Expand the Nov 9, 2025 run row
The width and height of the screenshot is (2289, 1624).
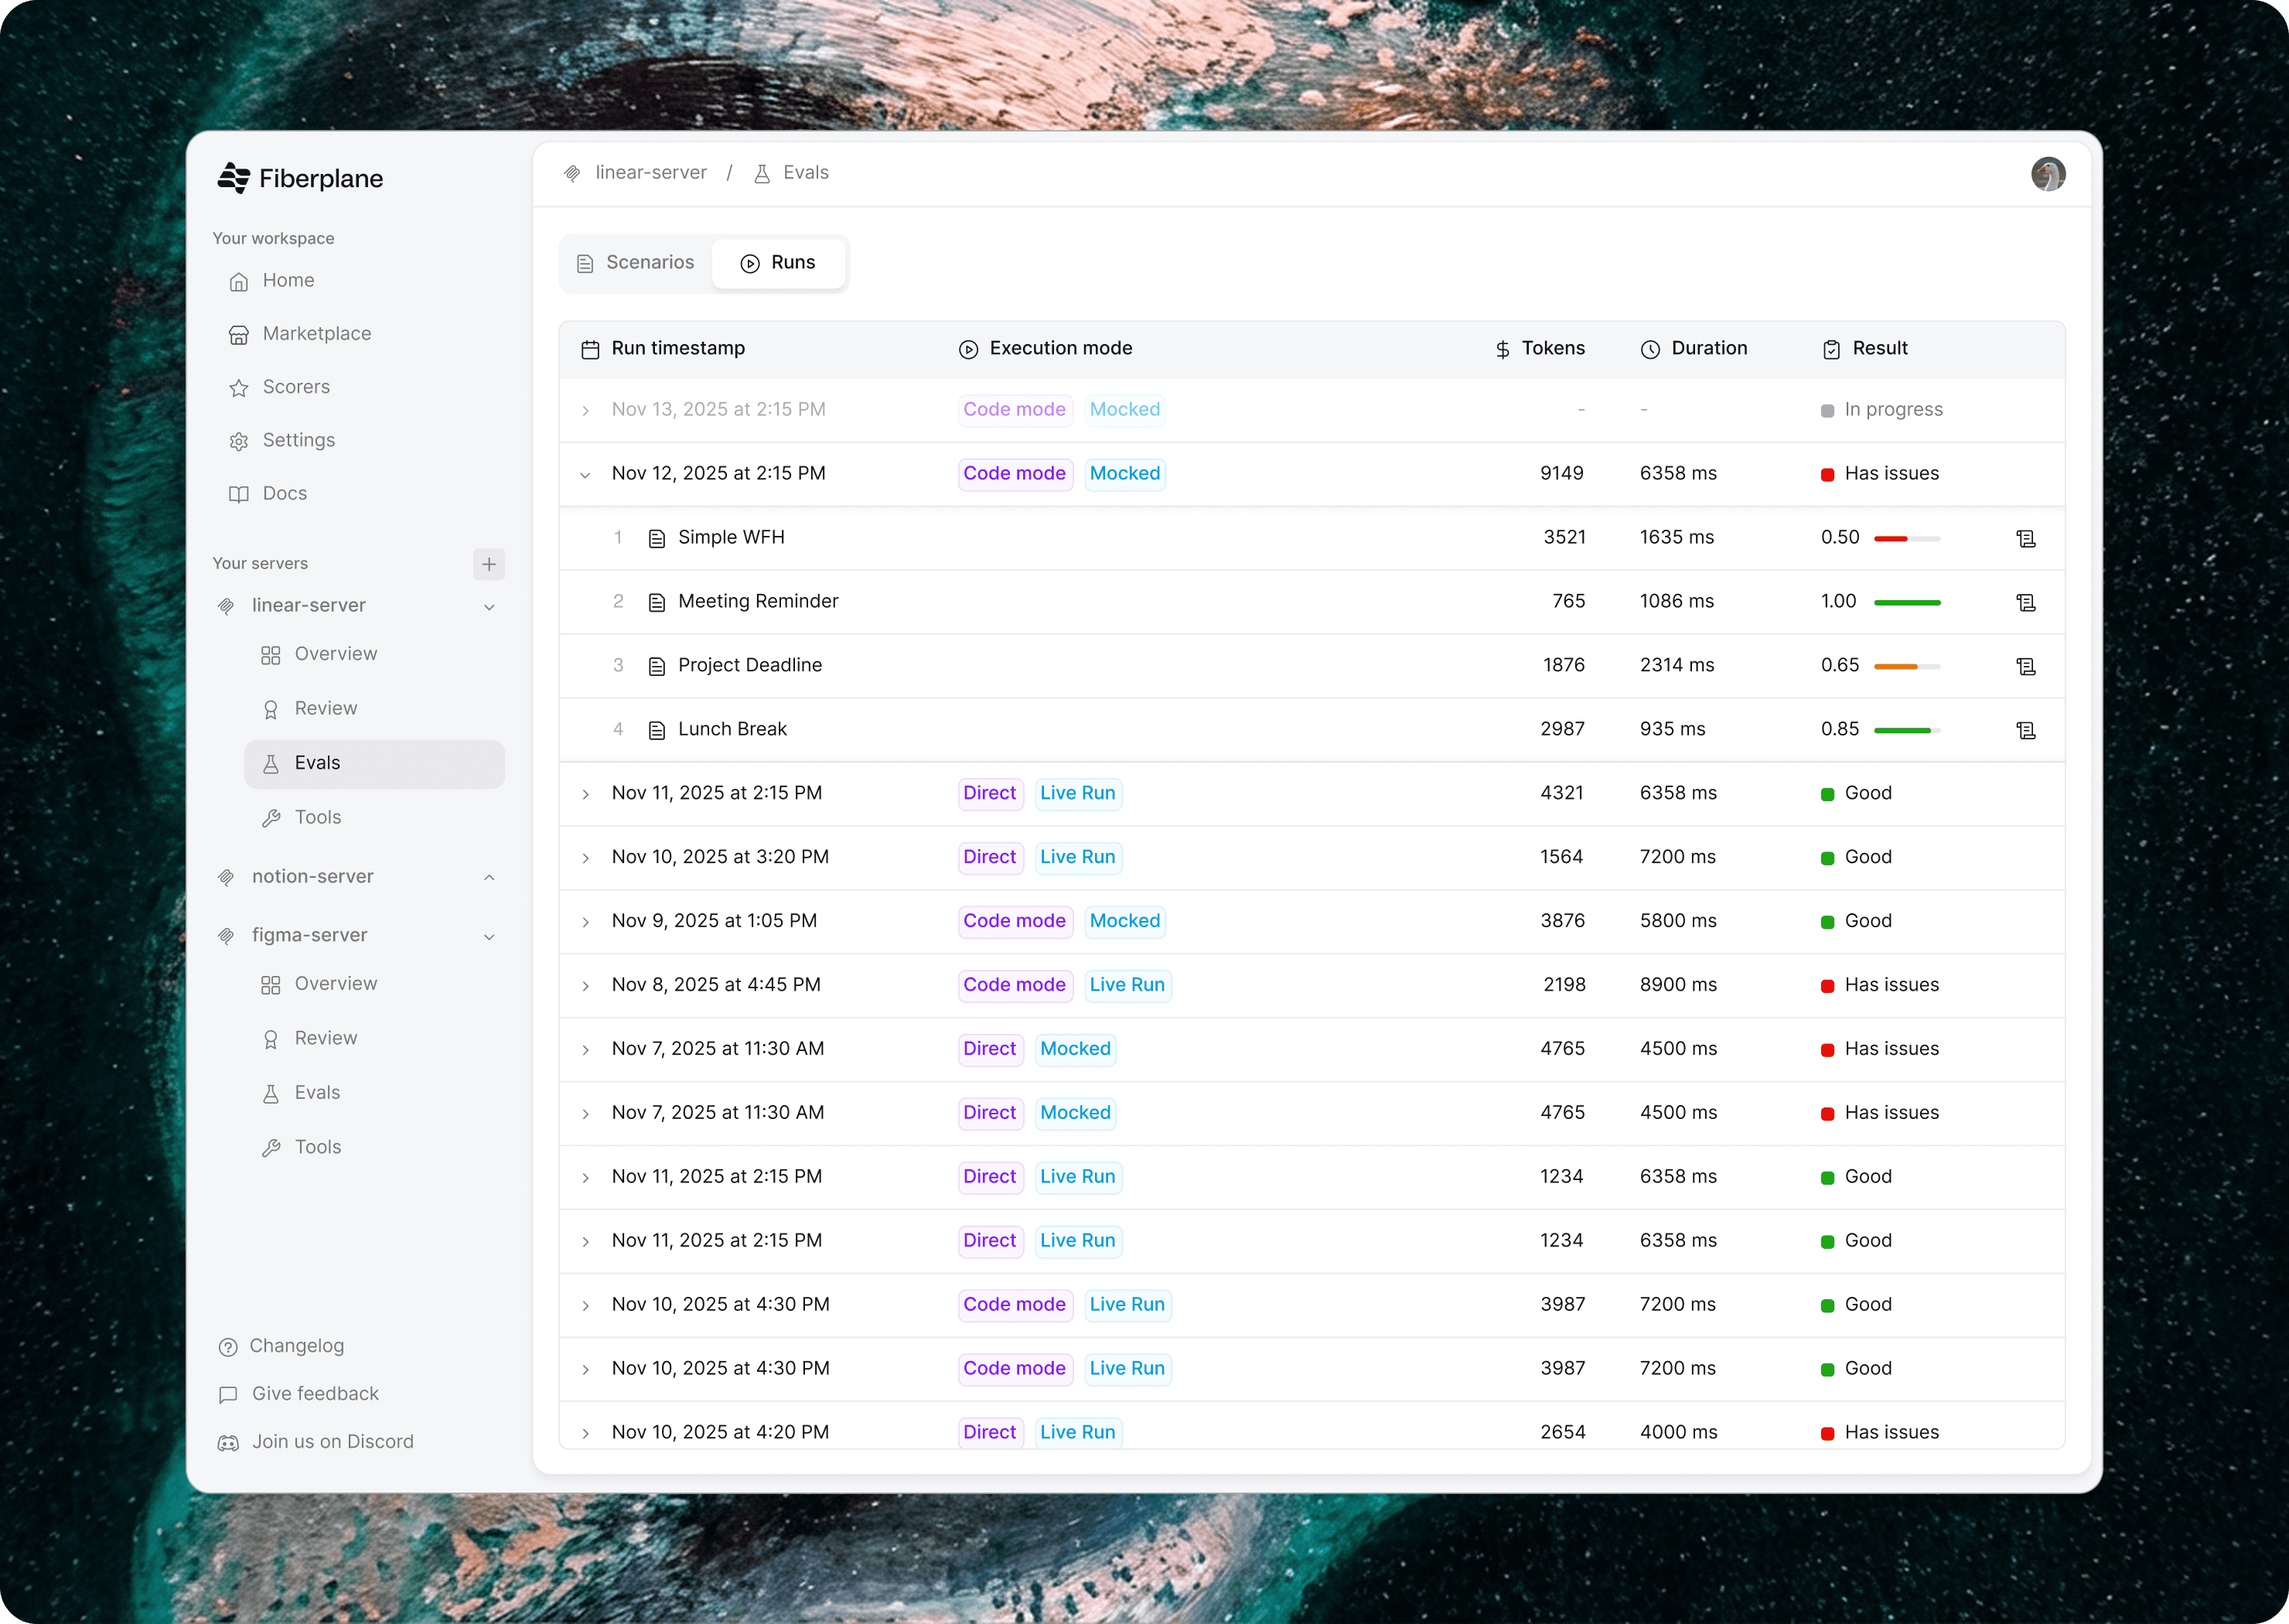pyautogui.click(x=585, y=922)
